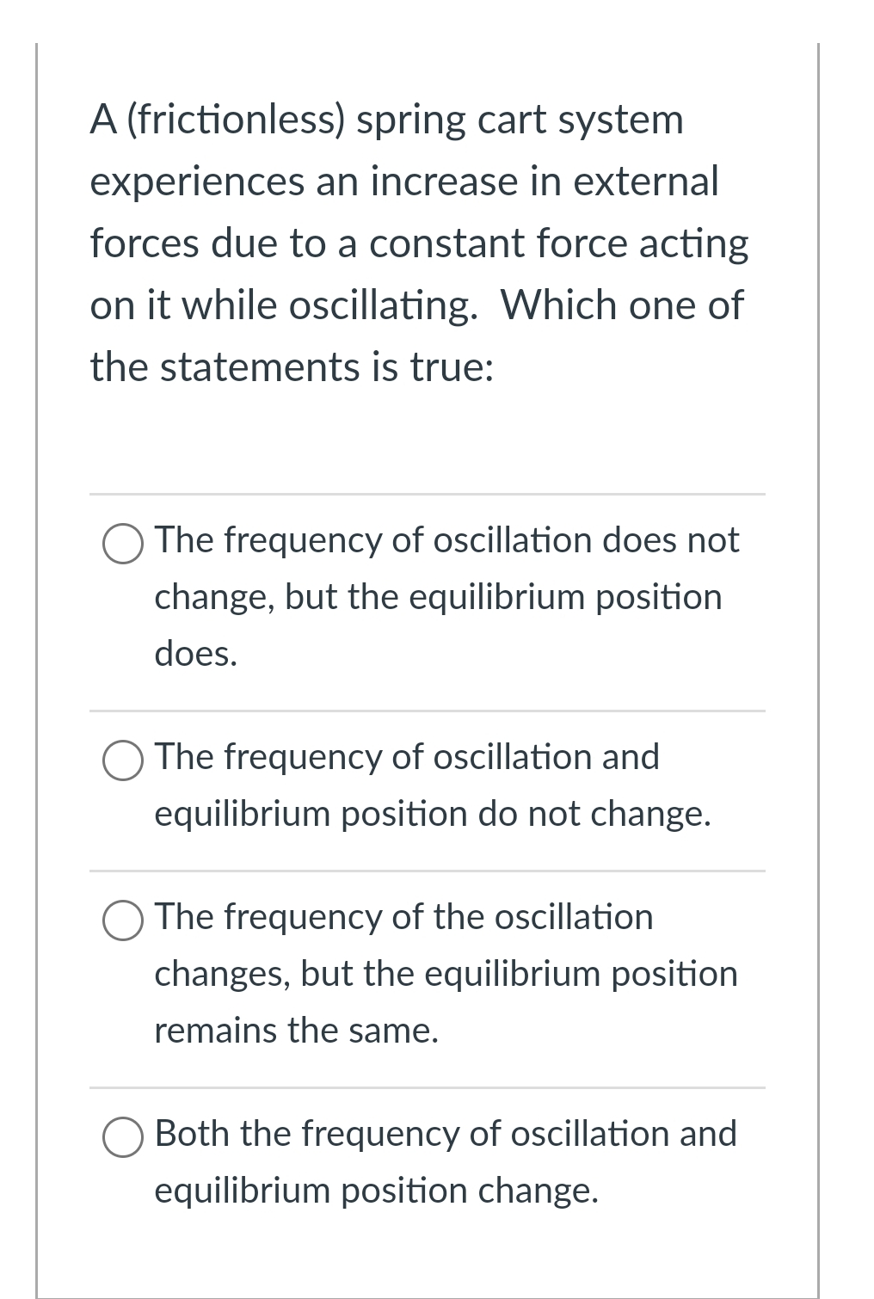Click question line 'on it while oscillating. Which one of'
The width and height of the screenshot is (874, 1299).
tap(416, 305)
